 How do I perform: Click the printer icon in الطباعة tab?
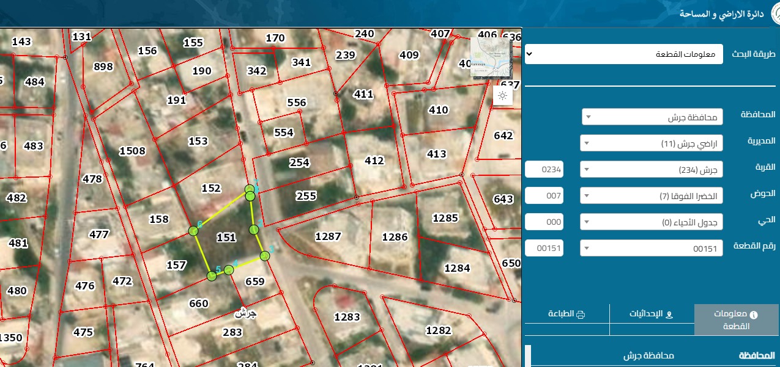point(580,314)
